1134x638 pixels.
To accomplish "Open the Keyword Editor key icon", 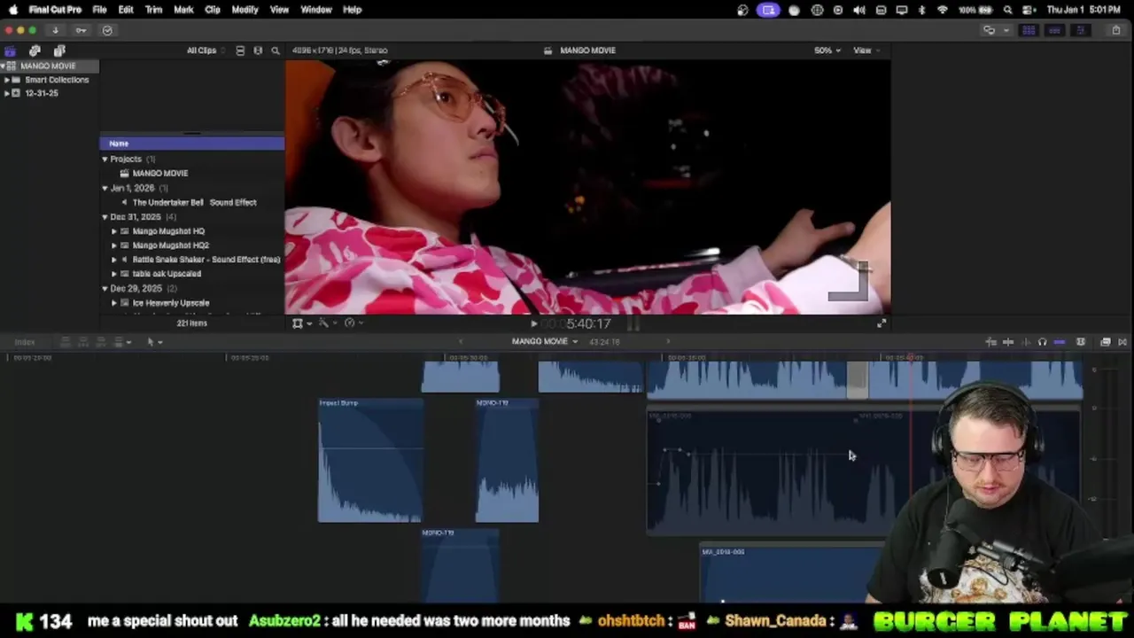I will [81, 30].
